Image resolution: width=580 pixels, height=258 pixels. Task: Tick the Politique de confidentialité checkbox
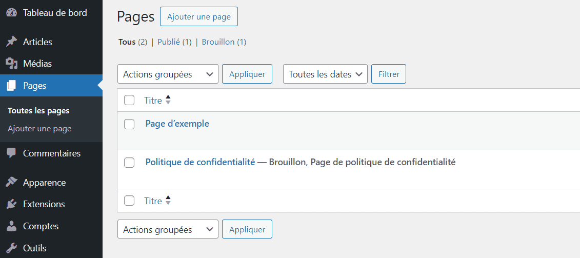129,163
